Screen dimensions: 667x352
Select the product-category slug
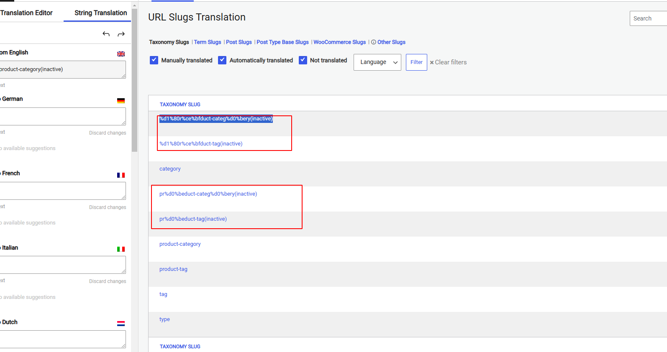[x=180, y=244]
